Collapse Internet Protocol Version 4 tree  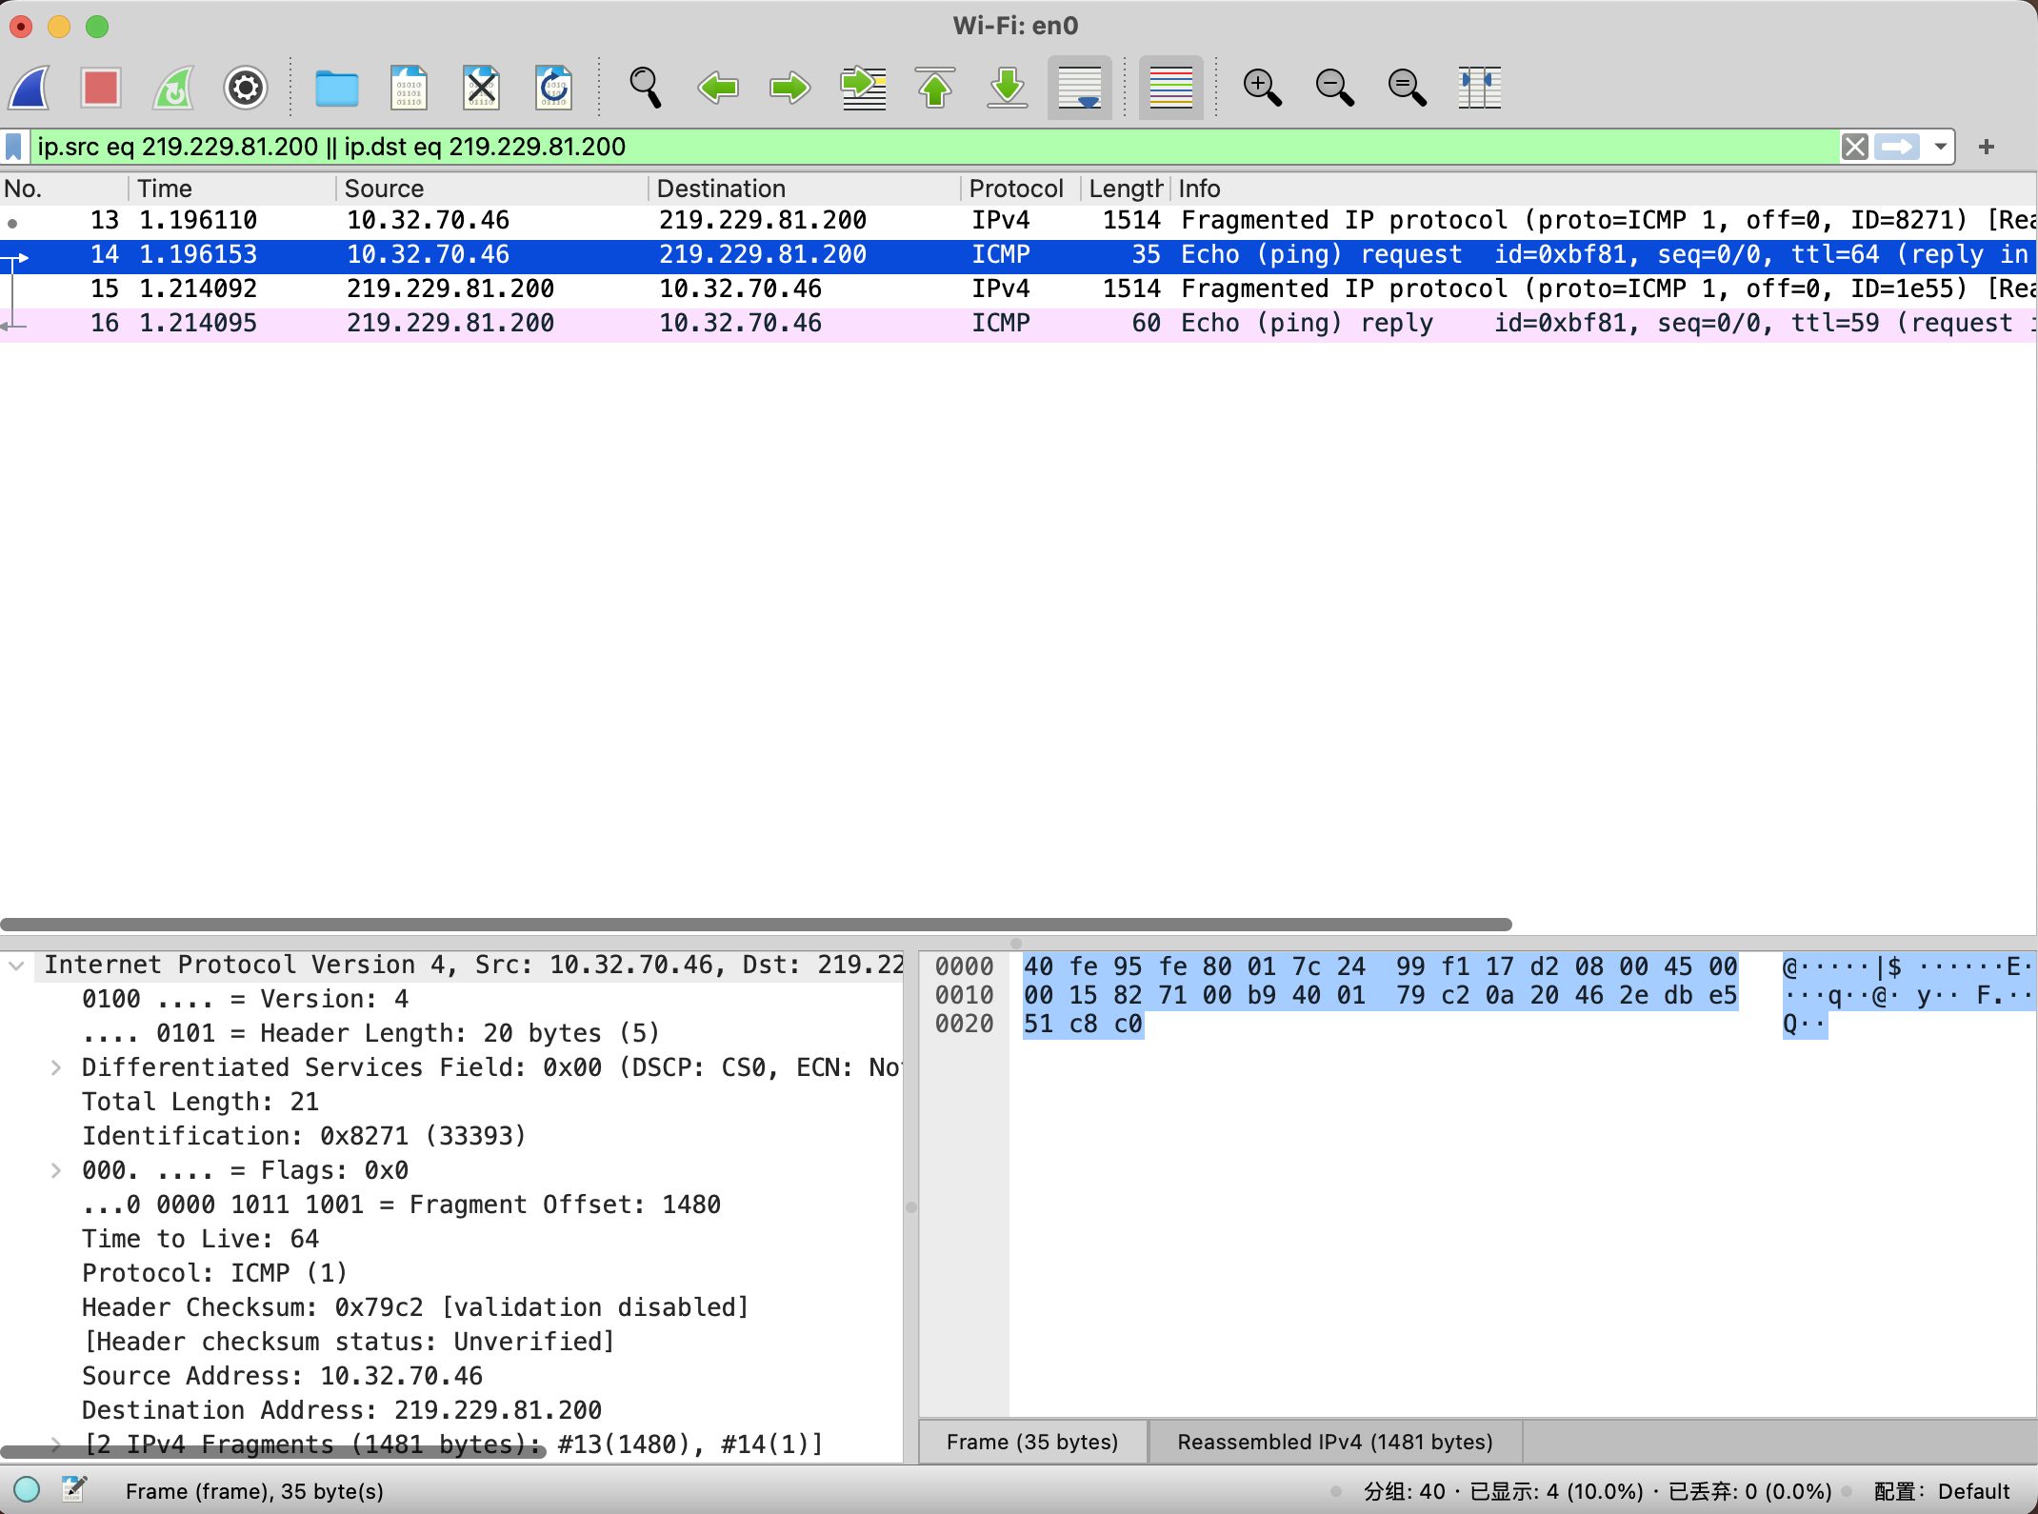16,966
